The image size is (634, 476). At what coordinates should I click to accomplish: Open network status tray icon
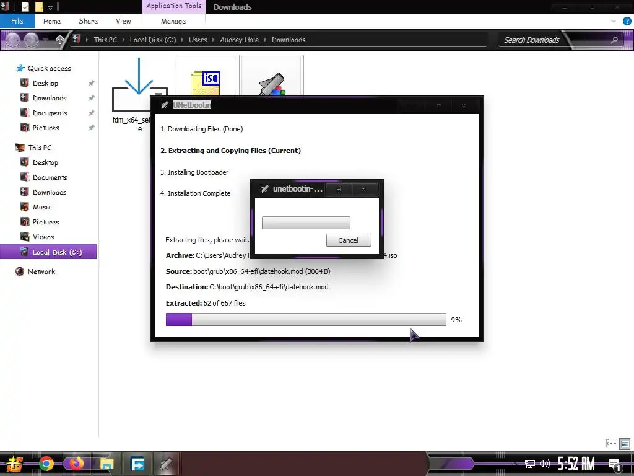pyautogui.click(x=530, y=464)
